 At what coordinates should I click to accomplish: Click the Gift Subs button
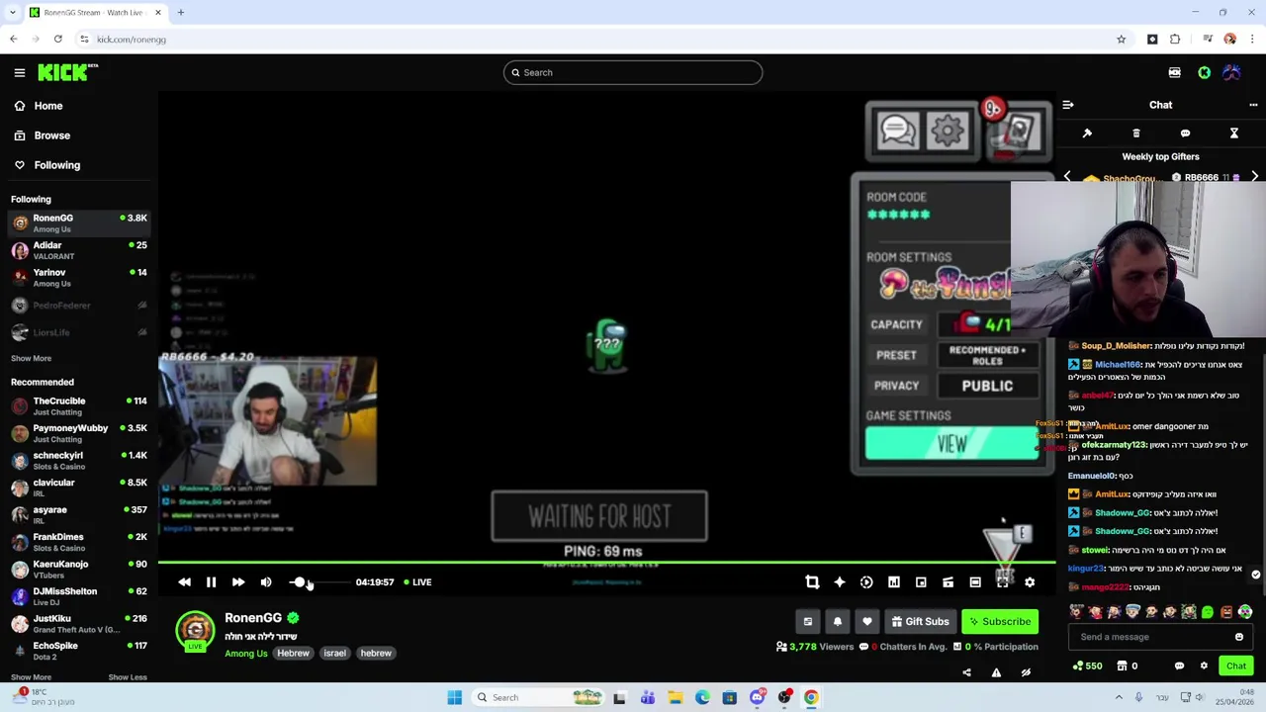click(x=920, y=622)
